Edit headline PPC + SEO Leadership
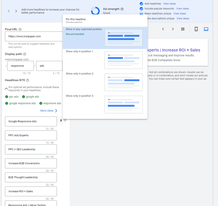Screen dimensions: 218x206 coord(31,149)
